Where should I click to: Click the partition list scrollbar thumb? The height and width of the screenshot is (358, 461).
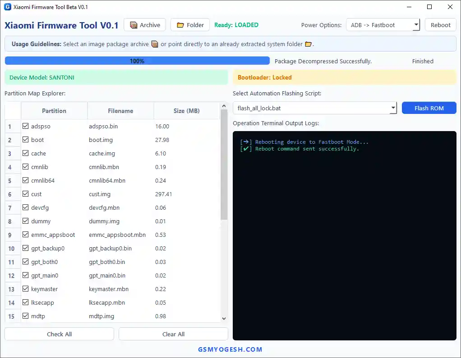point(224,165)
